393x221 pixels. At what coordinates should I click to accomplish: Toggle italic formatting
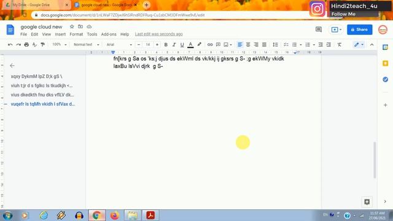(174, 45)
